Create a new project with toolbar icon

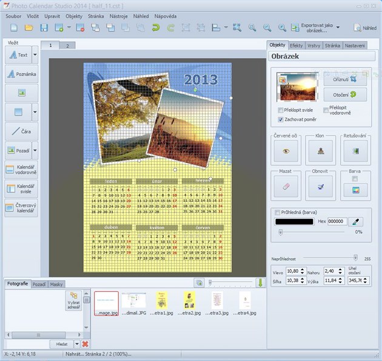(14, 28)
